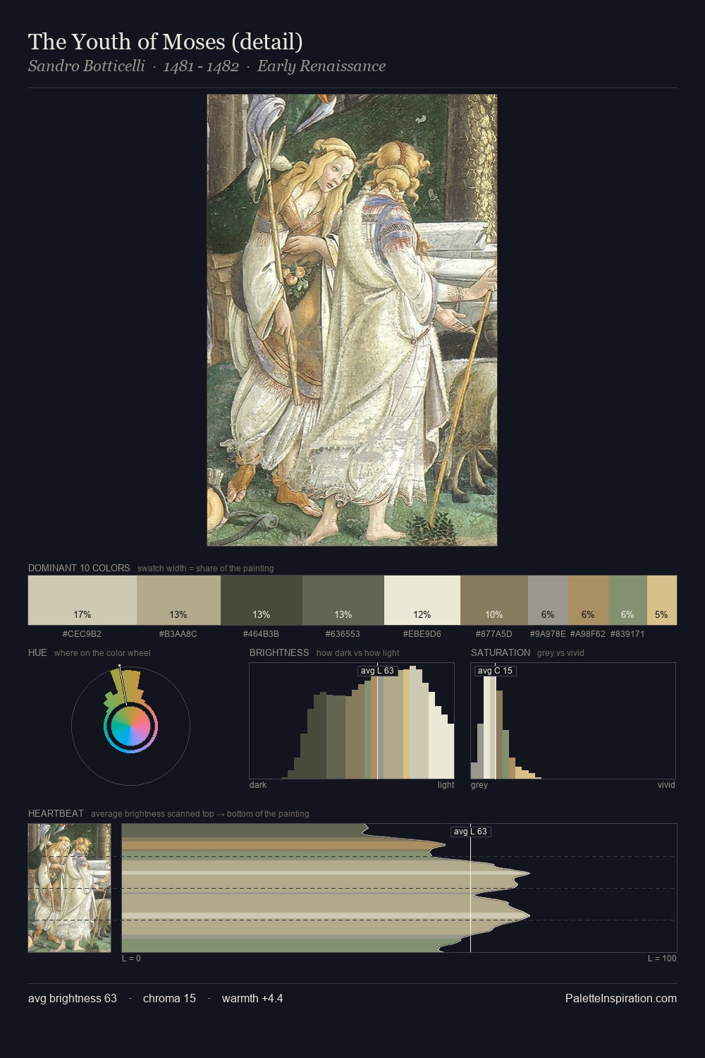
Task: Click the HUE section heading
Action: [37, 652]
